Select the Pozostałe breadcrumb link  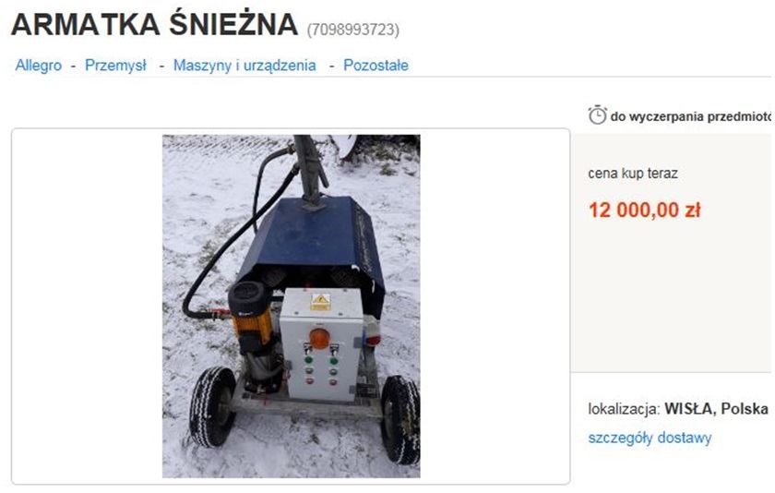(376, 66)
